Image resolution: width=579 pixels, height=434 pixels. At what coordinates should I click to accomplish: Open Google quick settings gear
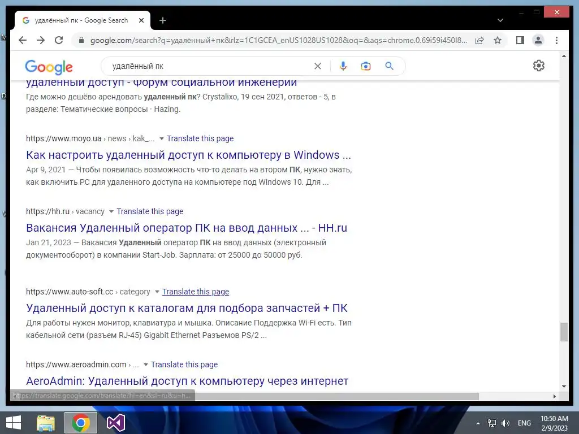click(x=539, y=66)
